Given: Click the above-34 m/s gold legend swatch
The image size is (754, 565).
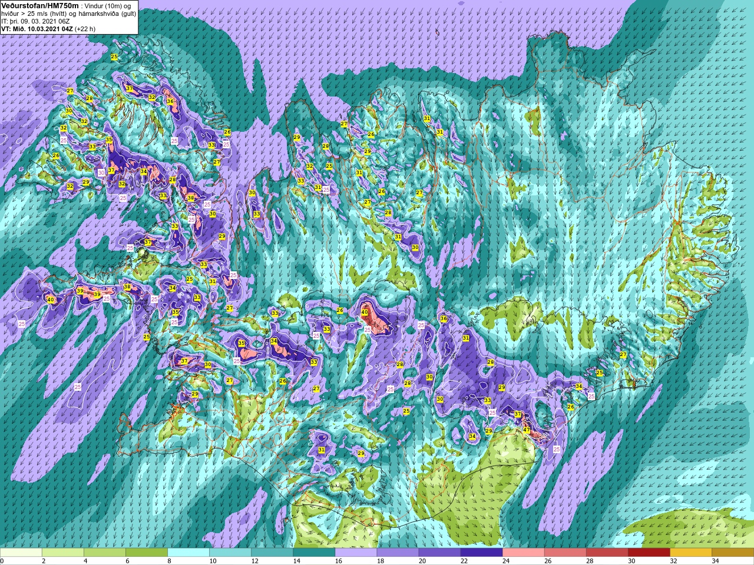Looking at the screenshot, I should coord(732,553).
